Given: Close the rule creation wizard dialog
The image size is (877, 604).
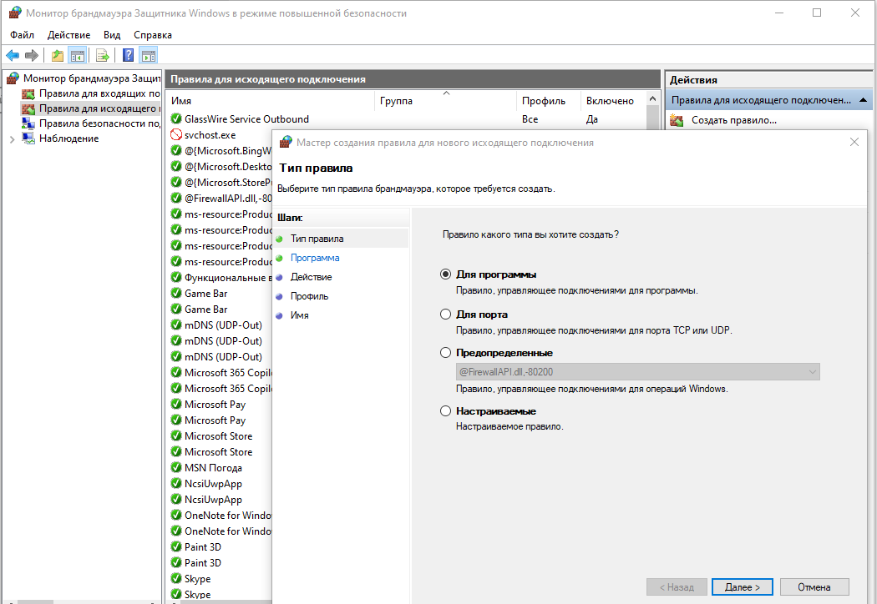Looking at the screenshot, I should tap(854, 142).
